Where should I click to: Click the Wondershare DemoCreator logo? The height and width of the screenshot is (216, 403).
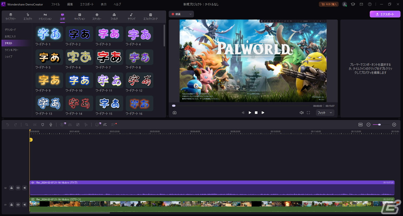4,4
